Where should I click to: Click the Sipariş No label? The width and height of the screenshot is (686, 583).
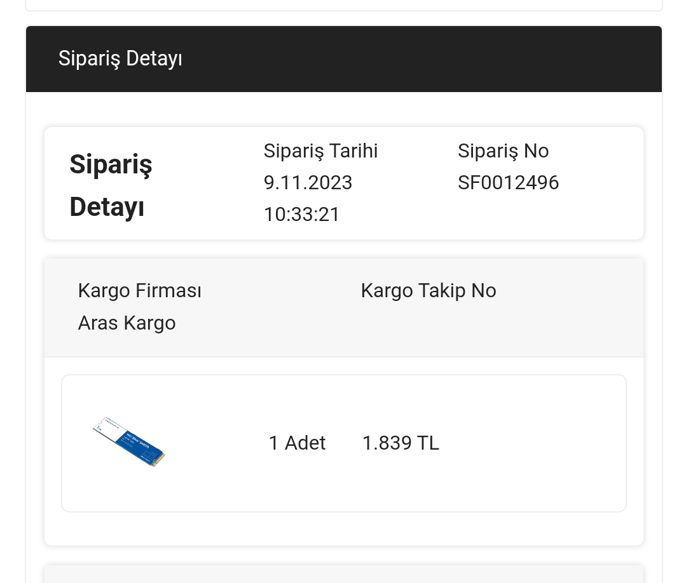(503, 151)
